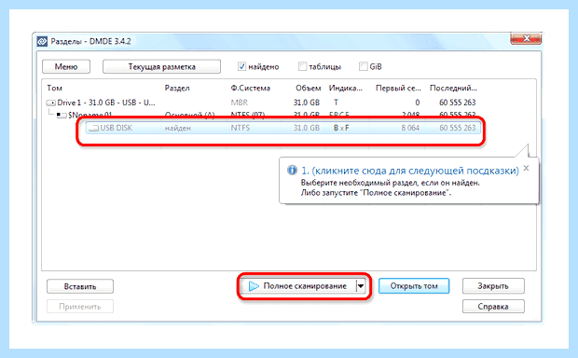
Task: Click the 8 064 first sector value
Action: click(410, 128)
